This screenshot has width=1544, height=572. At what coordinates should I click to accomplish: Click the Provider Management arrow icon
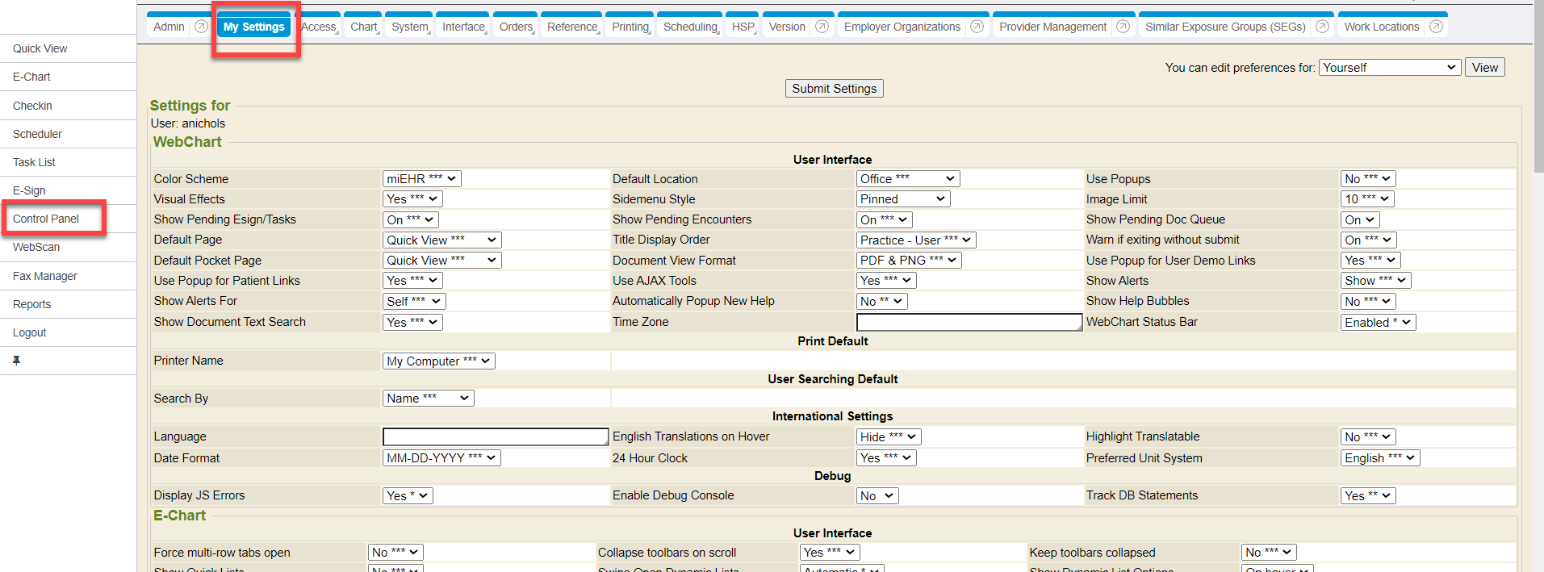tap(1123, 27)
